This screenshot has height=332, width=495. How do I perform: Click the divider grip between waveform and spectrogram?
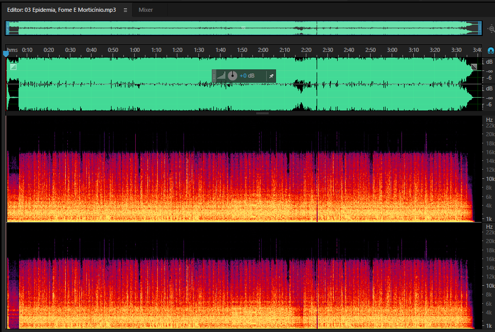(x=262, y=113)
